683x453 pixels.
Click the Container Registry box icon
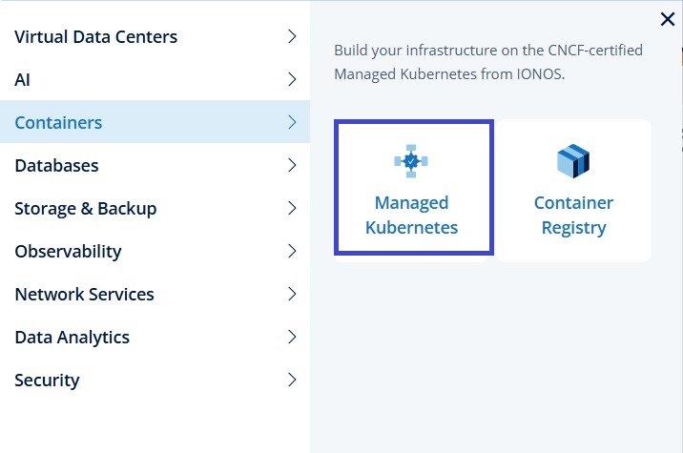coord(573,161)
